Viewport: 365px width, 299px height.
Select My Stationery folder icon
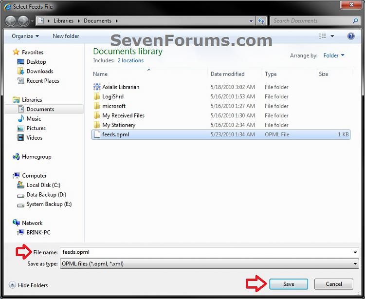tap(97, 125)
